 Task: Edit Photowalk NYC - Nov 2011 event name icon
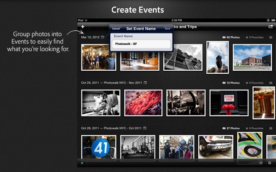tap(145, 83)
